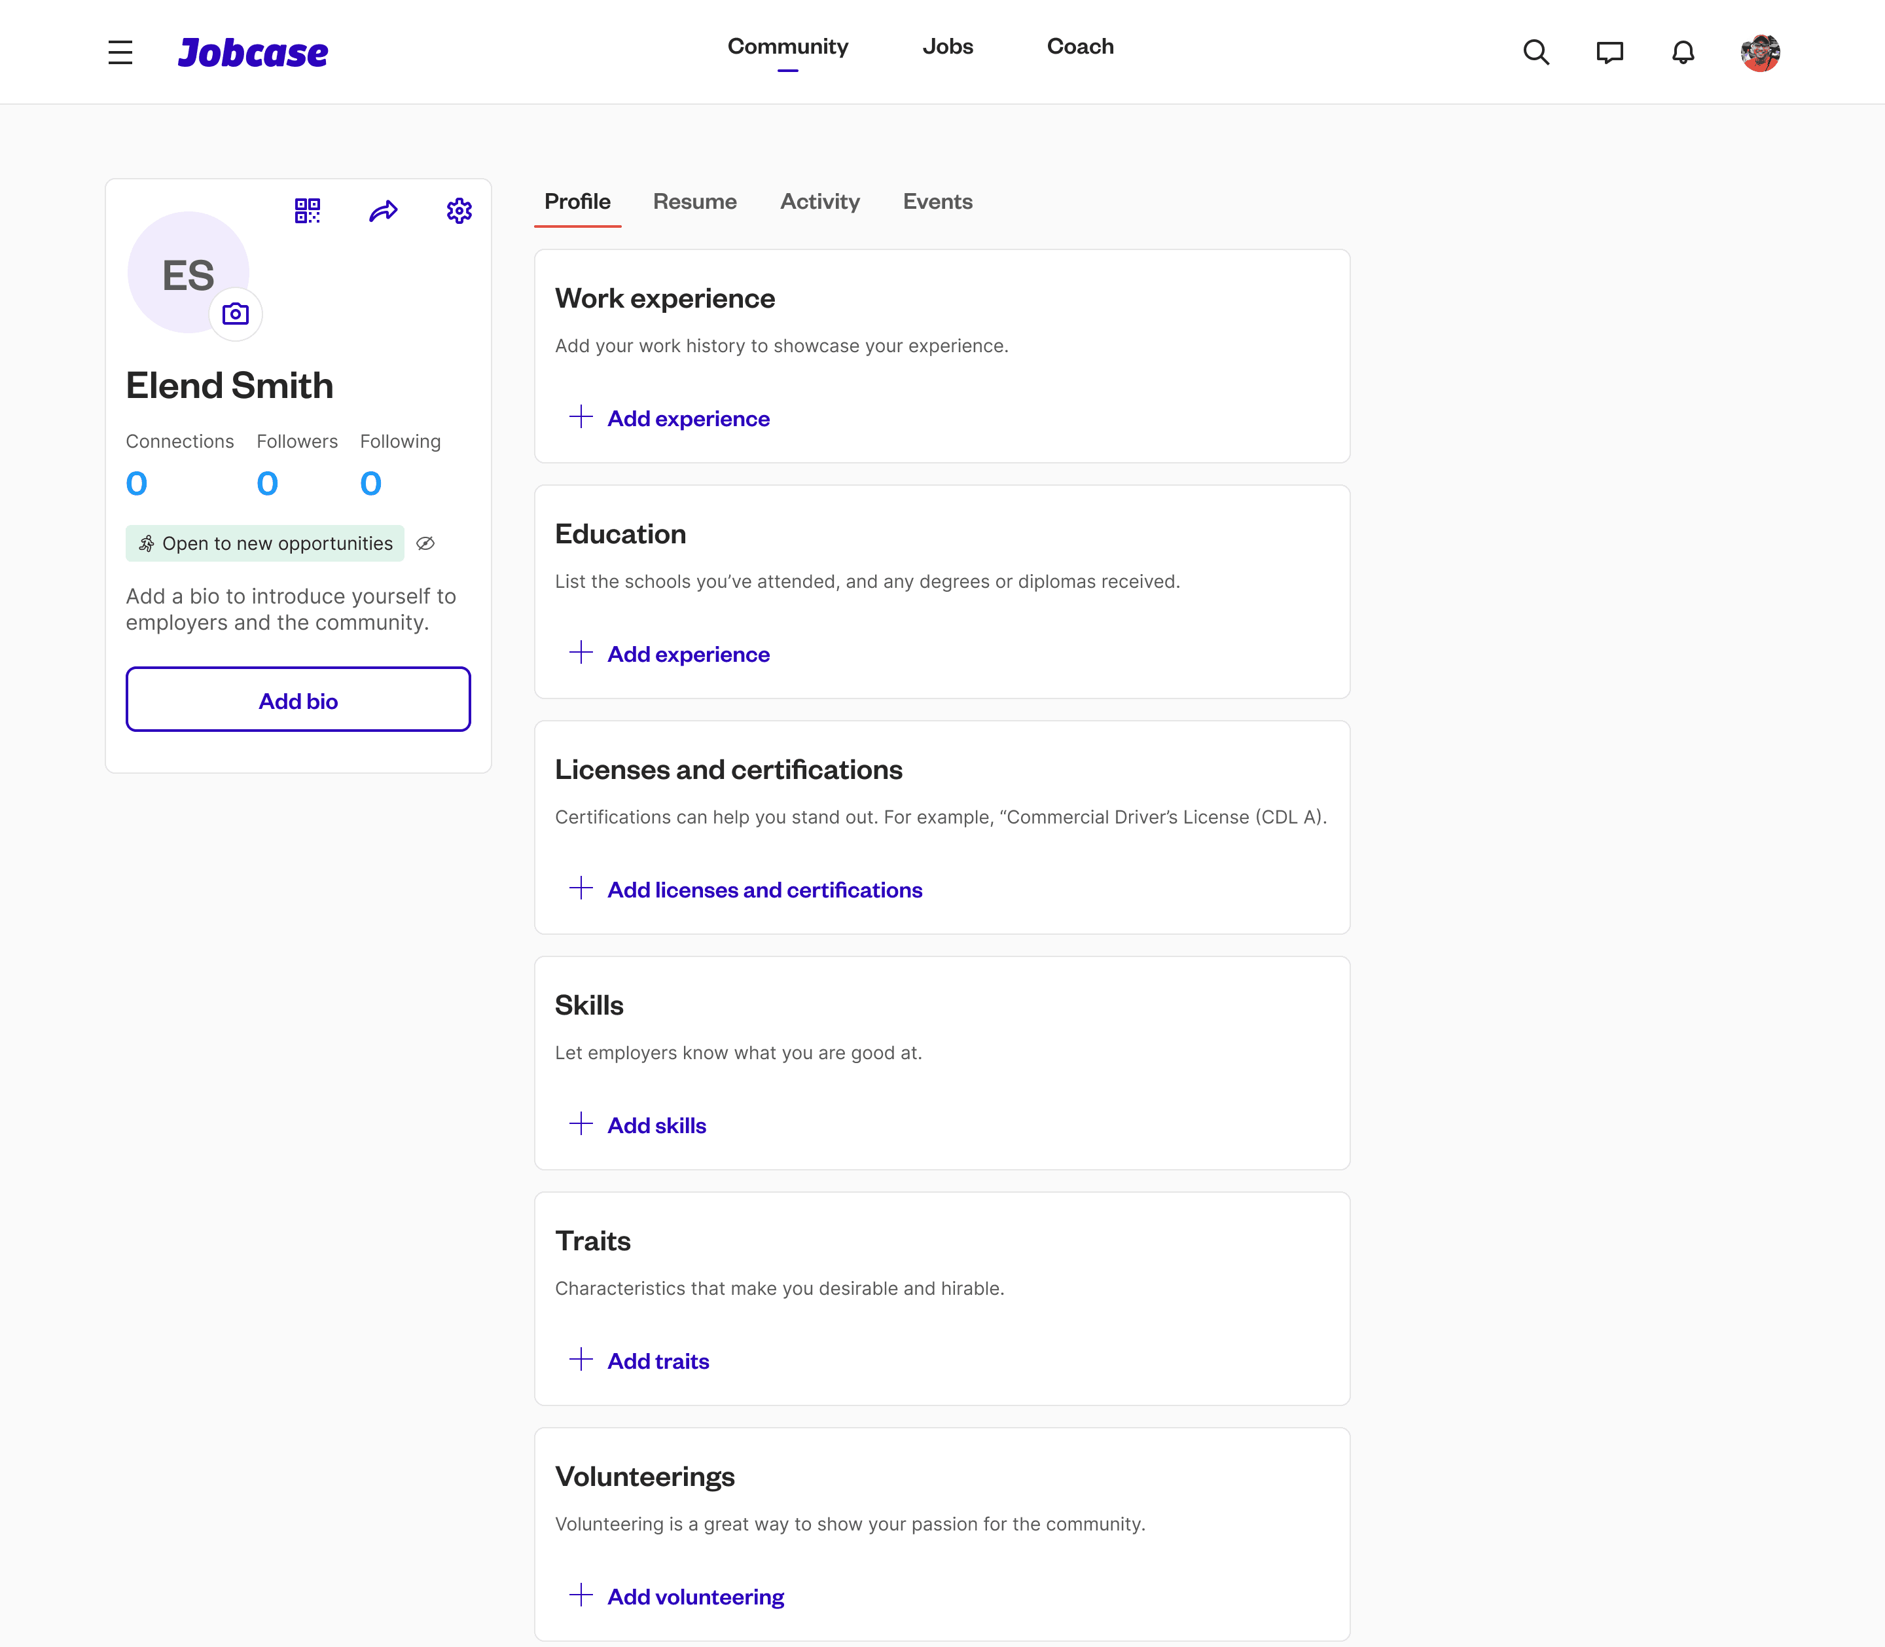Go to Community in navigation
The width and height of the screenshot is (1885, 1647).
(x=787, y=47)
